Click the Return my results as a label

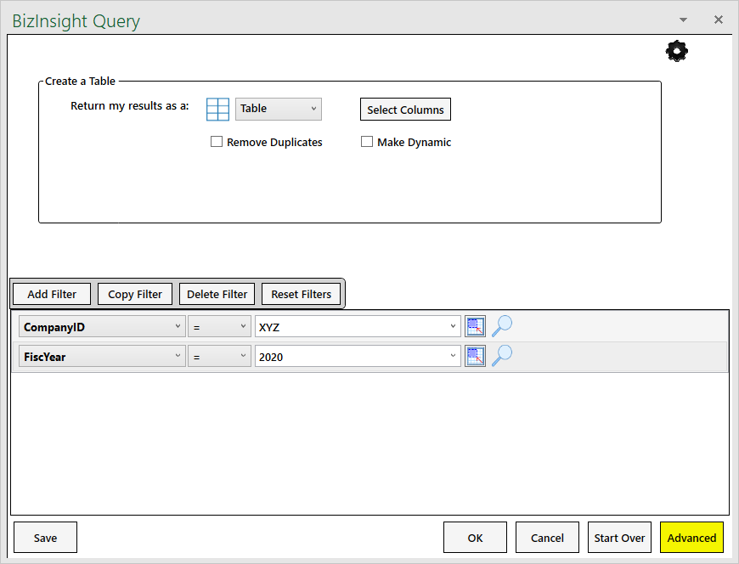click(x=130, y=106)
